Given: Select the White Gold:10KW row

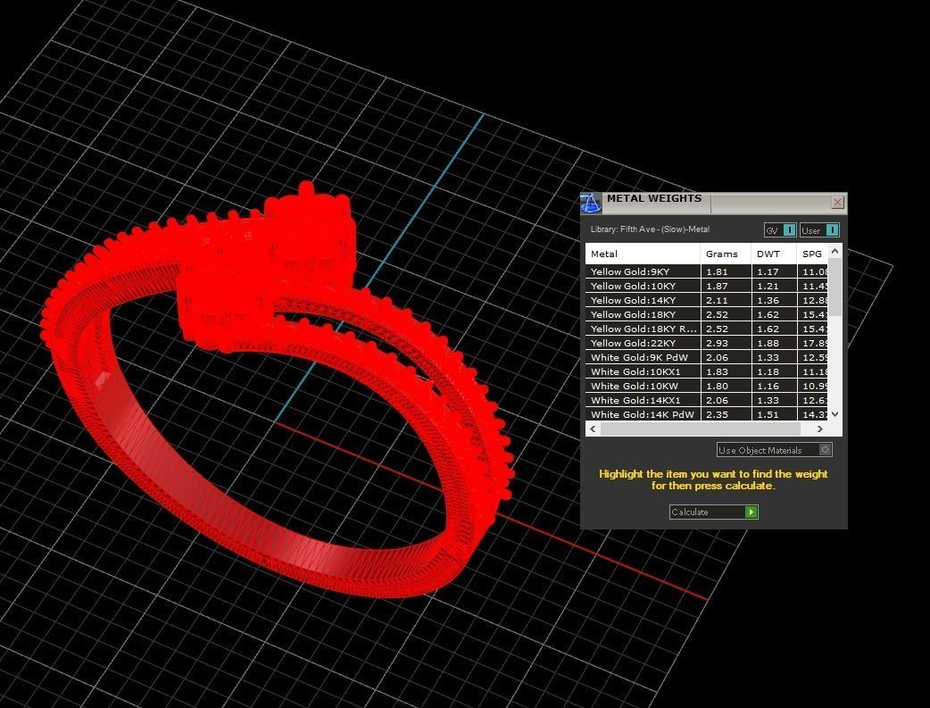Looking at the screenshot, I should pyautogui.click(x=707, y=386).
